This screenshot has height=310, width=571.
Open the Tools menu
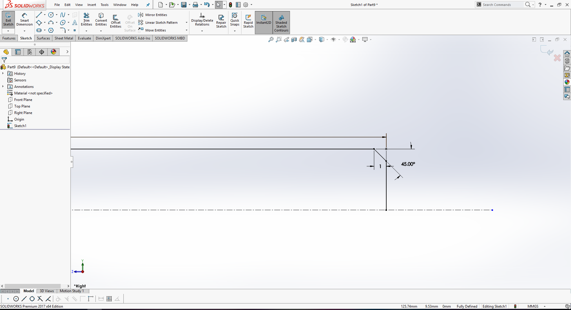[x=104, y=5]
